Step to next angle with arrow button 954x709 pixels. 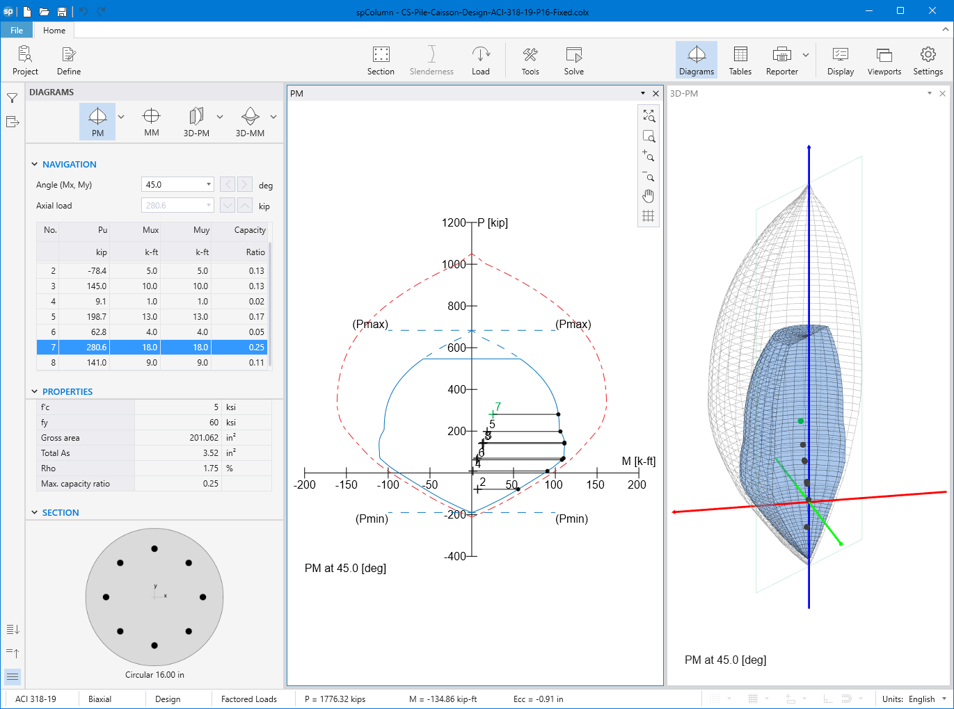click(244, 184)
